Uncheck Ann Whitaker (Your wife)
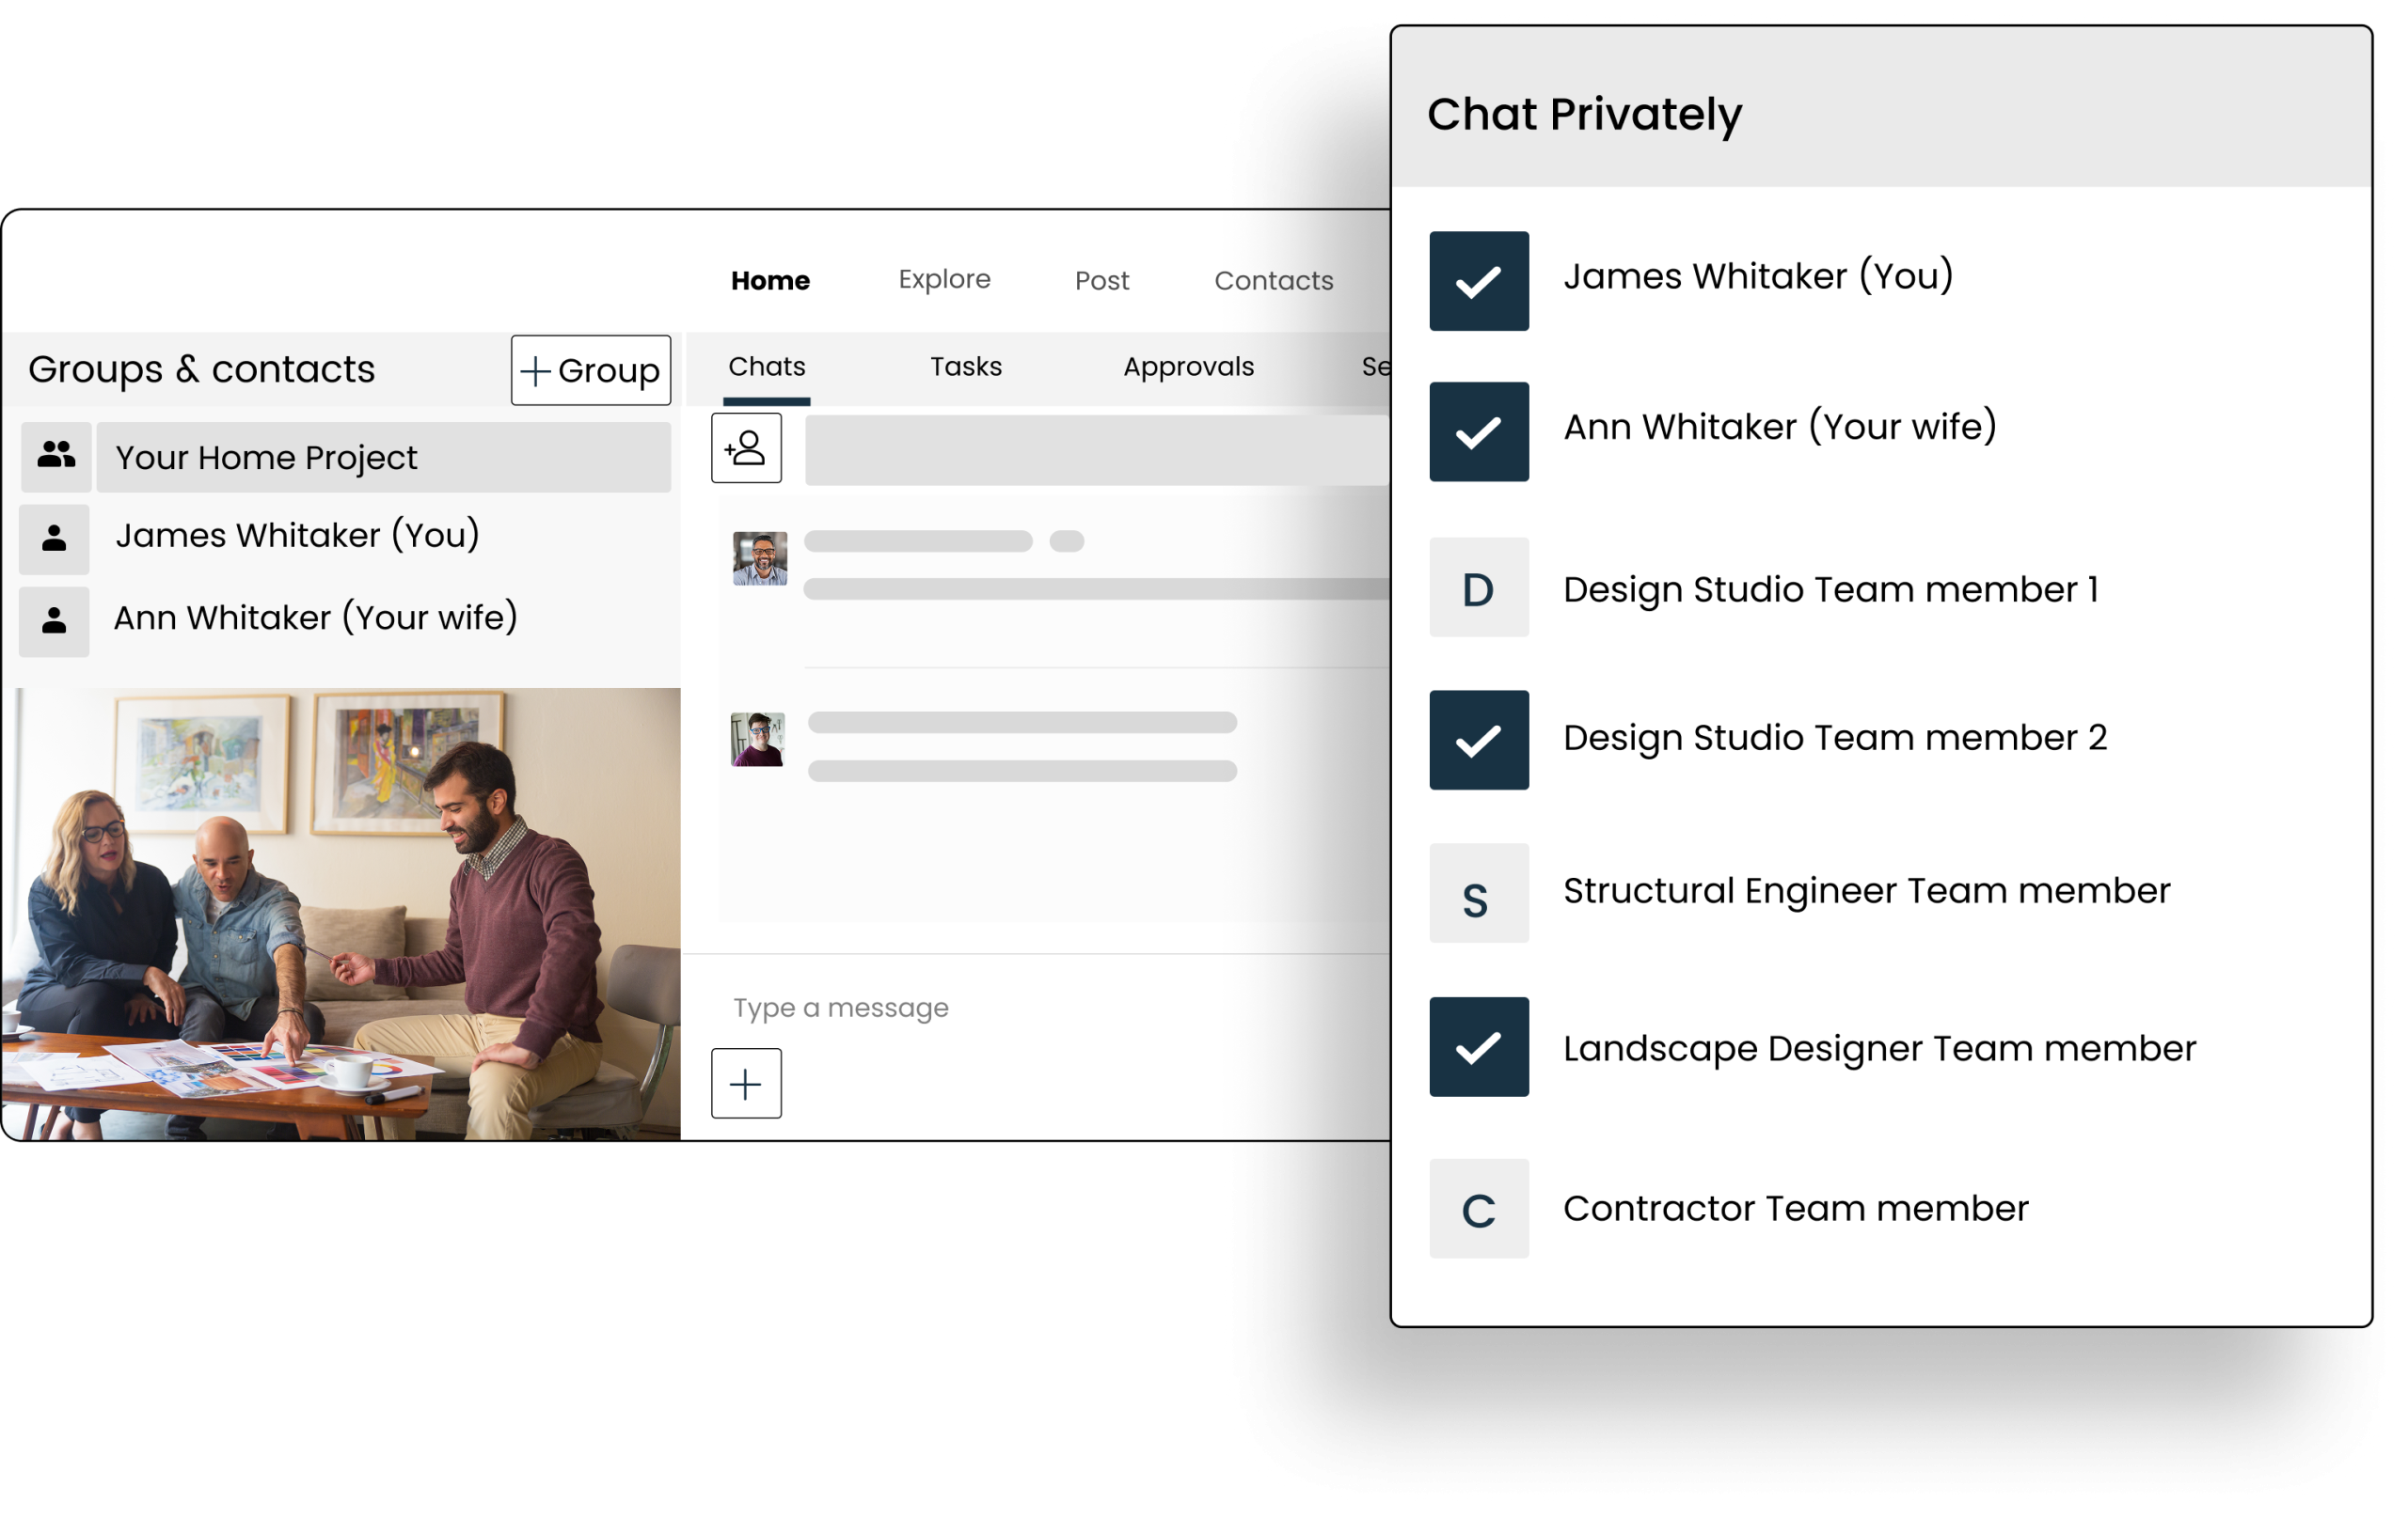 [x=1478, y=431]
